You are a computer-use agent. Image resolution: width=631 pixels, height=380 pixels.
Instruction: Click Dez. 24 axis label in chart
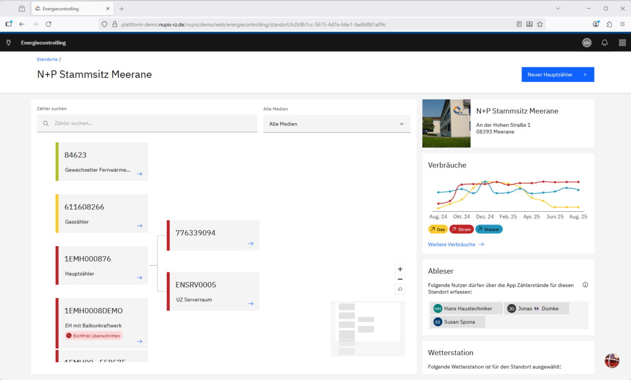click(x=485, y=217)
